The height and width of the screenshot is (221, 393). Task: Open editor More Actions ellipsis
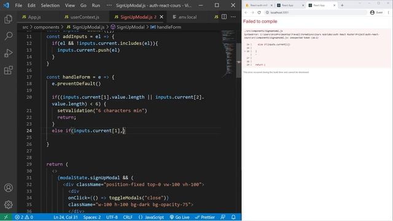click(x=233, y=17)
